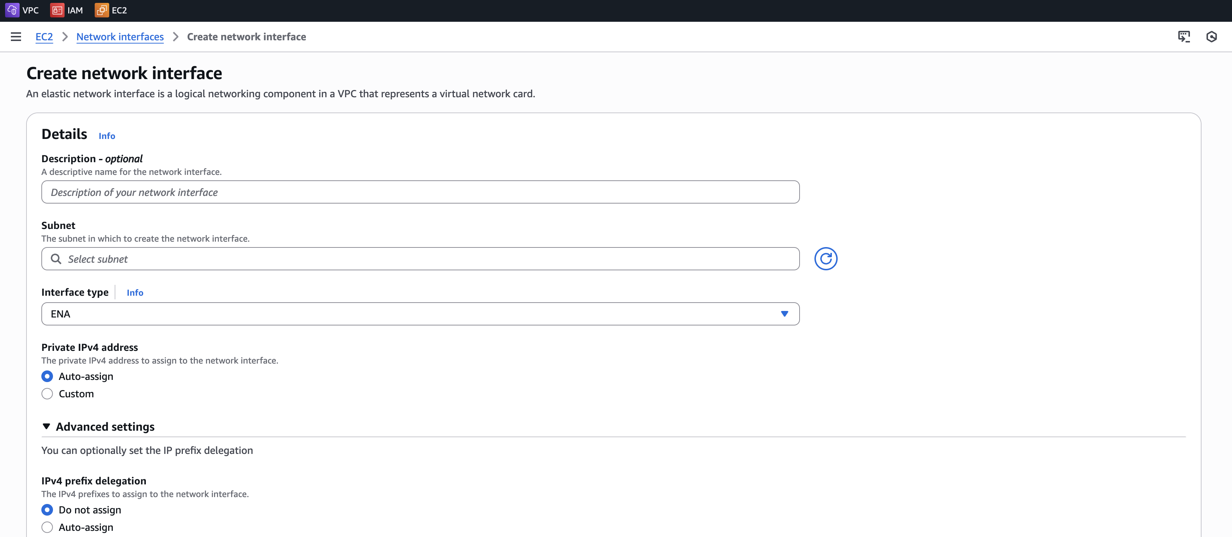Enable Auto-assign for IPv4 prefix delegation
Viewport: 1232px width, 537px height.
(x=47, y=527)
